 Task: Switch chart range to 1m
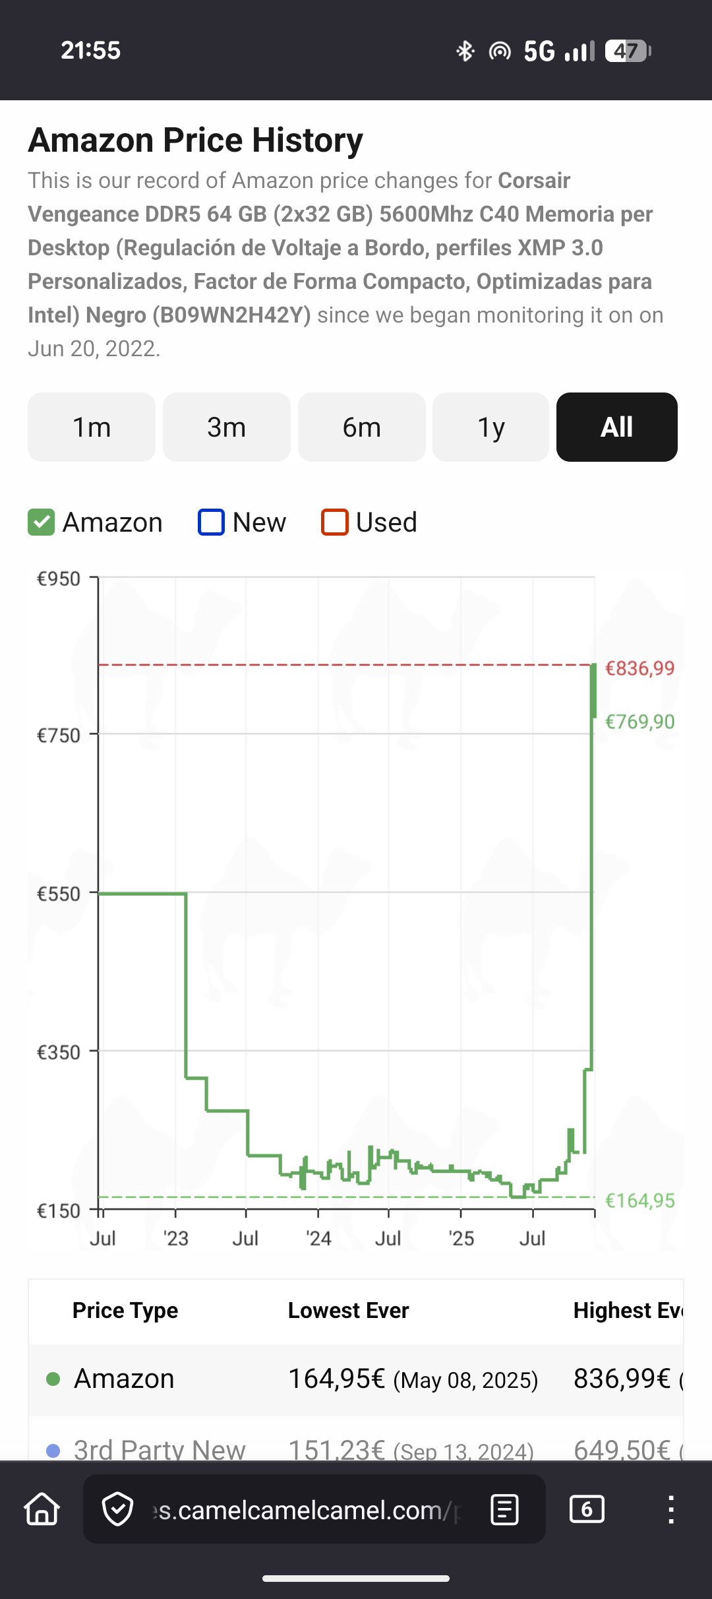coord(92,427)
